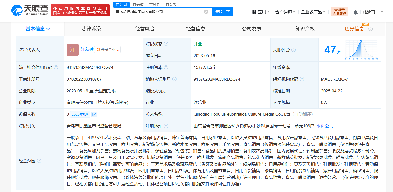The width and height of the screenshot is (393, 192).
Task: Click help icon next to 注册地址
Action: point(166,126)
